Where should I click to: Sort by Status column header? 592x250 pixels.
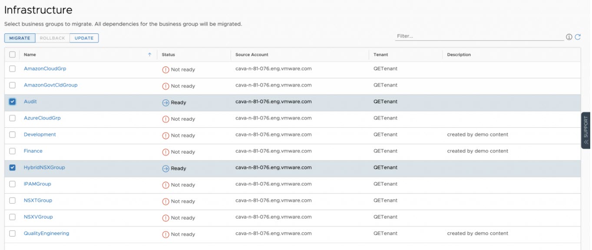[x=169, y=55]
